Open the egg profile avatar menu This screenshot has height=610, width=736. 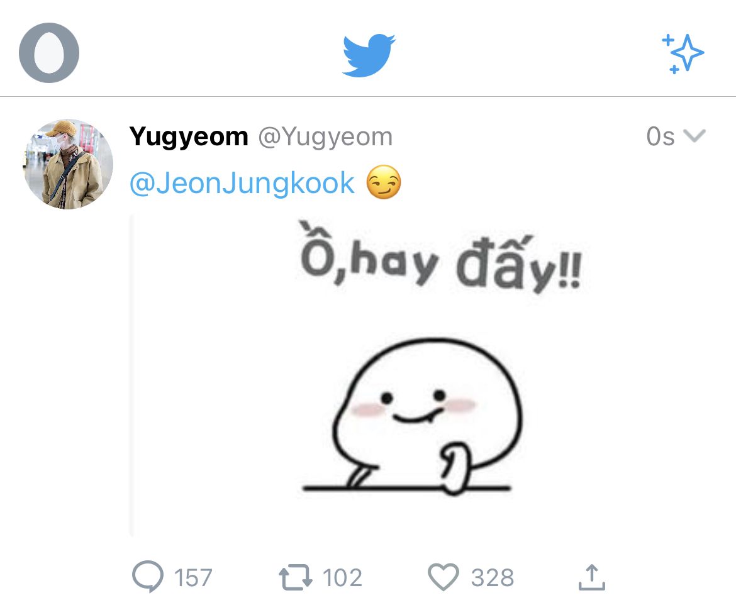tap(49, 53)
